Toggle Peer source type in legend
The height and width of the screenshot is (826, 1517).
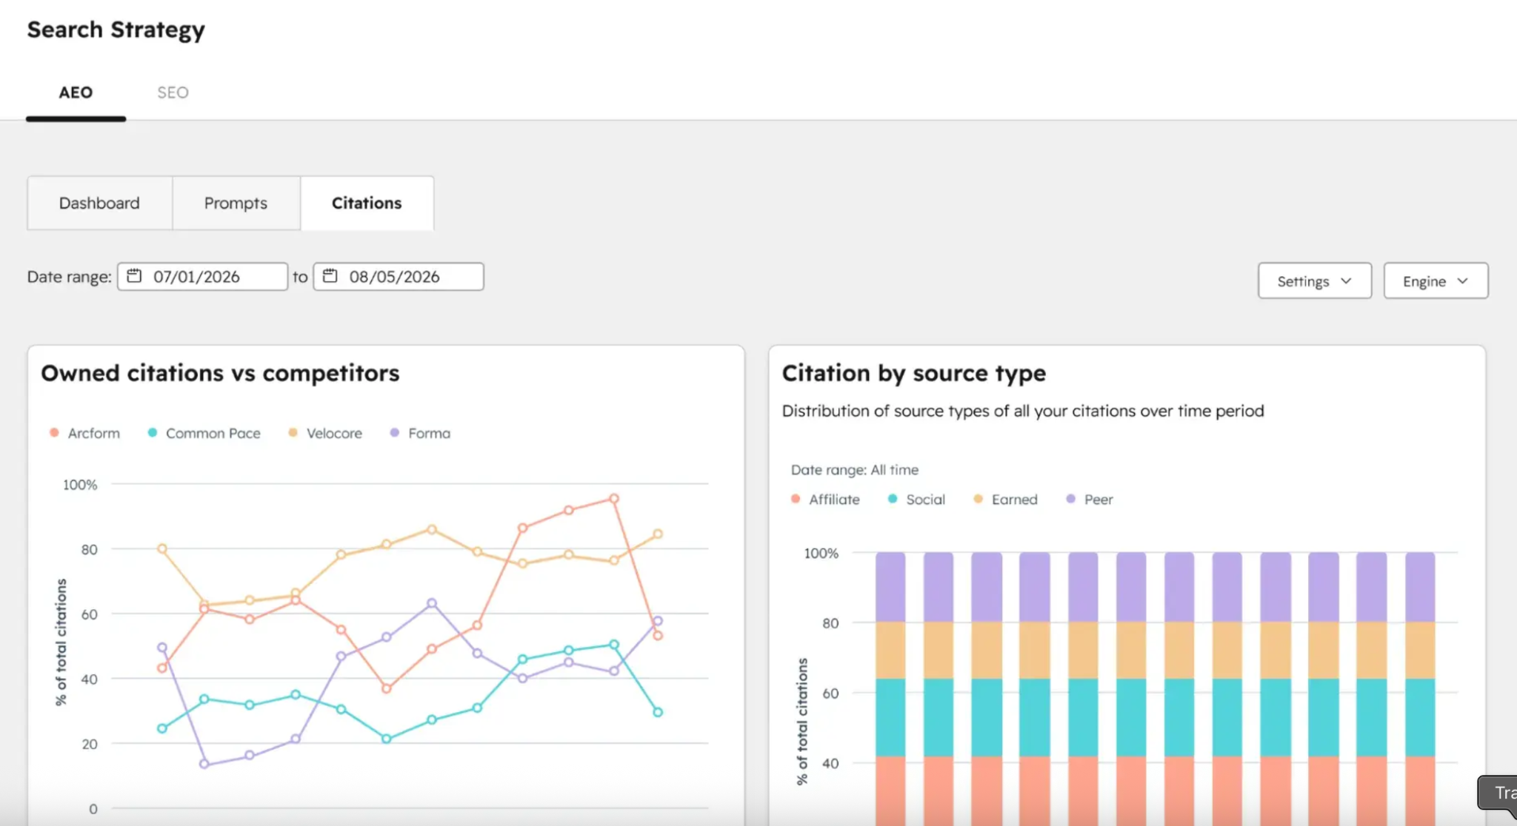click(x=1090, y=500)
